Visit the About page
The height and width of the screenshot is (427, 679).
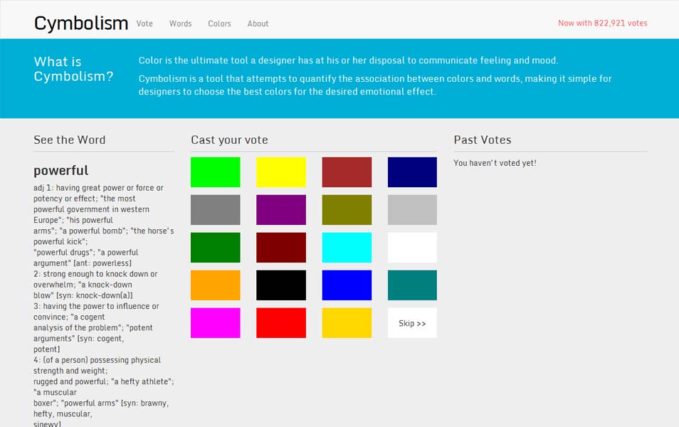(258, 23)
